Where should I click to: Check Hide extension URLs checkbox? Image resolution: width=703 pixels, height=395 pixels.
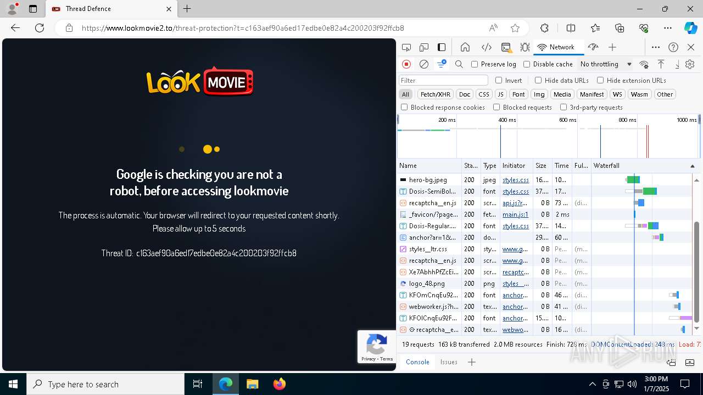(x=600, y=80)
